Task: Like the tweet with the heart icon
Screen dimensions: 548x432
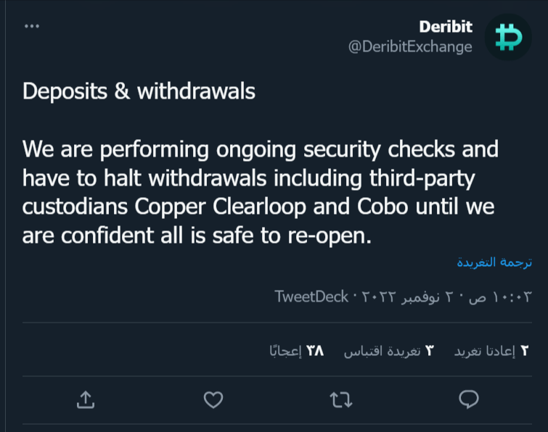Action: [x=213, y=400]
